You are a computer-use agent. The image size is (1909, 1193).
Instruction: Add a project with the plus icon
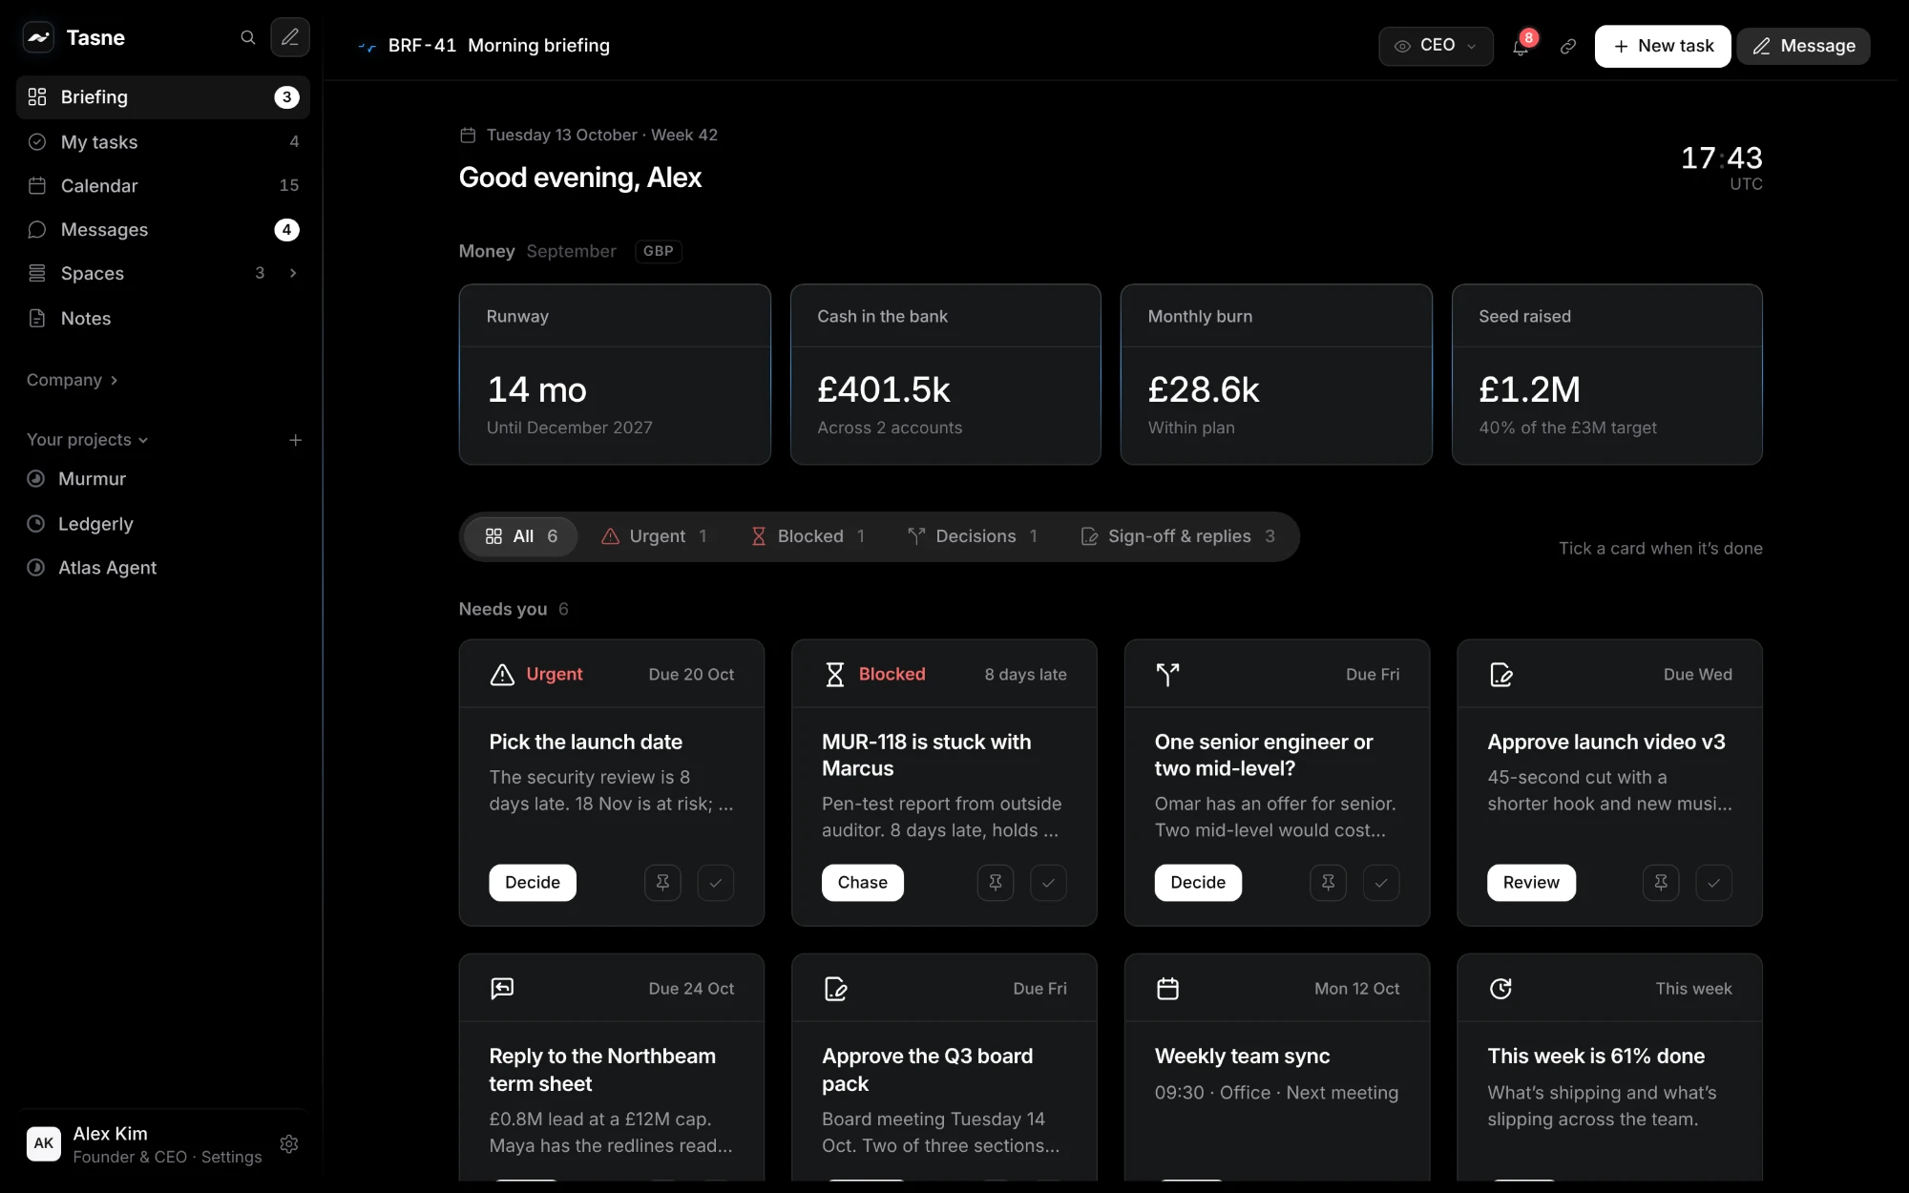coord(295,440)
